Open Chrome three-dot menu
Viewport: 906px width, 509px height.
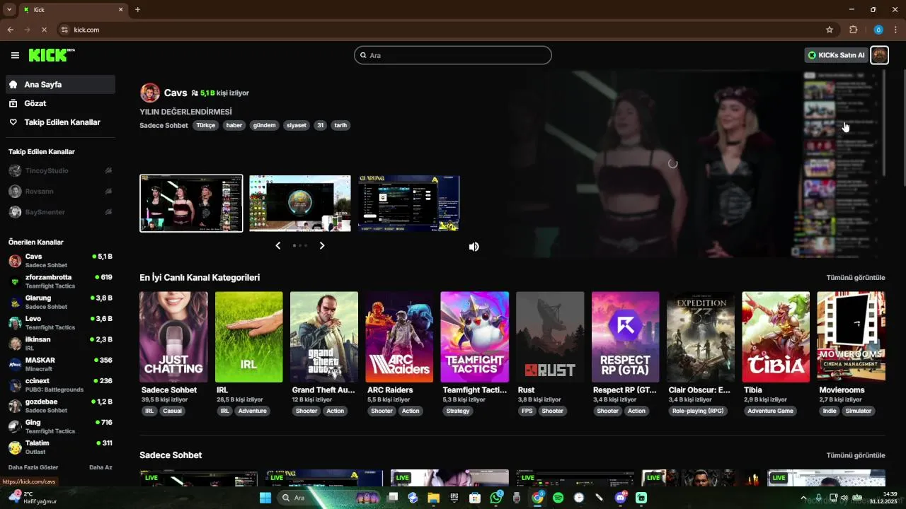[896, 30]
